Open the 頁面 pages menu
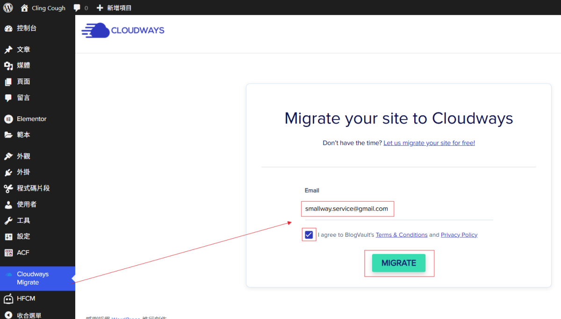The width and height of the screenshot is (561, 319). 23,82
